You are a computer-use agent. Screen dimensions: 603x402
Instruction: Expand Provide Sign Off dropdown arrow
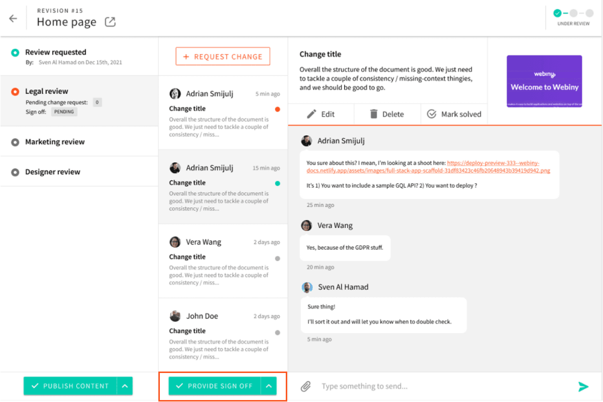coord(269,386)
